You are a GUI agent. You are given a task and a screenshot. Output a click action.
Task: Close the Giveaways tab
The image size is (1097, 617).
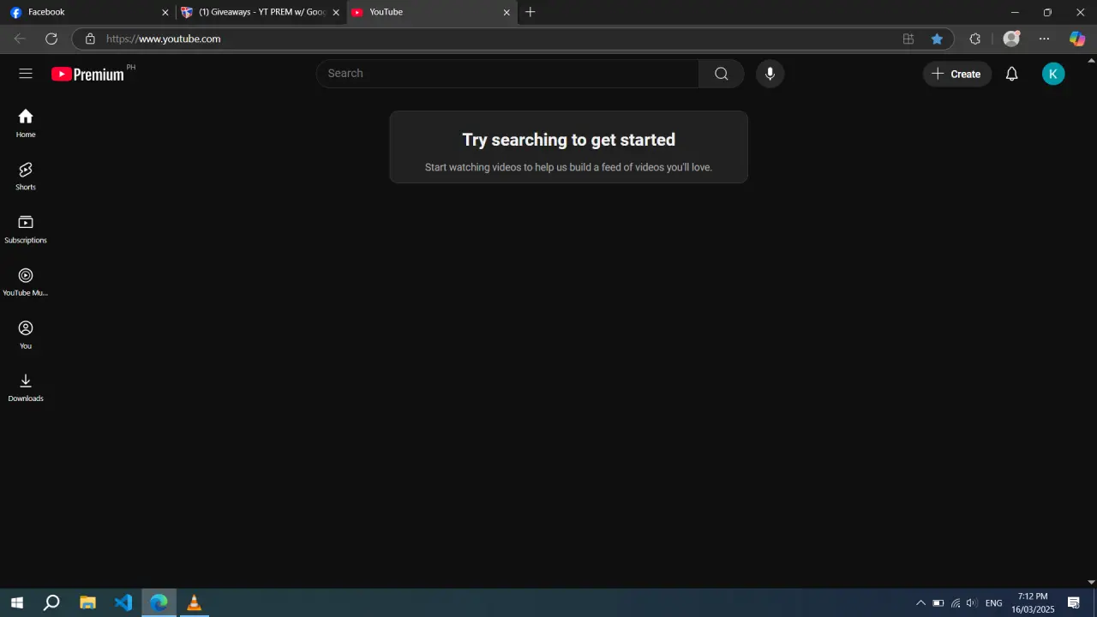[336, 12]
